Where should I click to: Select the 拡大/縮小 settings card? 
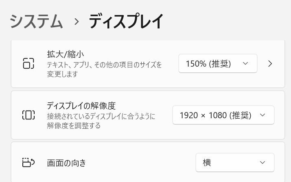coord(148,63)
